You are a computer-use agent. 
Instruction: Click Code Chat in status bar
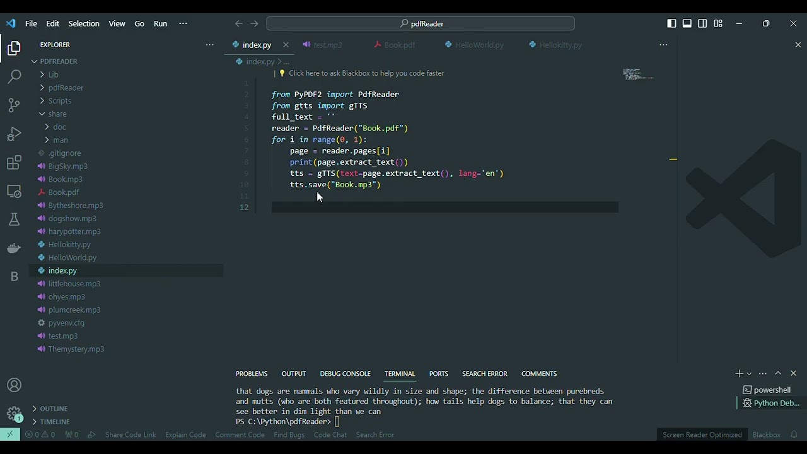click(330, 434)
